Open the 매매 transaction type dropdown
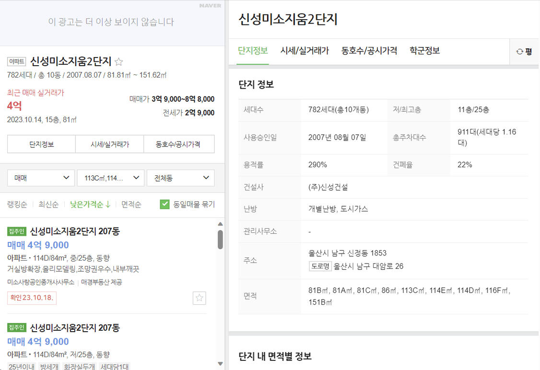Image resolution: width=540 pixels, height=370 pixels. point(41,178)
